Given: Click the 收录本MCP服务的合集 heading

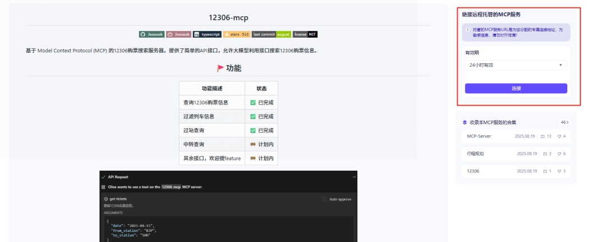Looking at the screenshot, I should tap(493, 122).
